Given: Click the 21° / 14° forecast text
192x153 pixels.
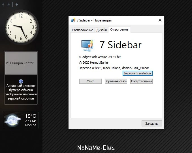Looking at the screenshot, I should pos(30,121).
